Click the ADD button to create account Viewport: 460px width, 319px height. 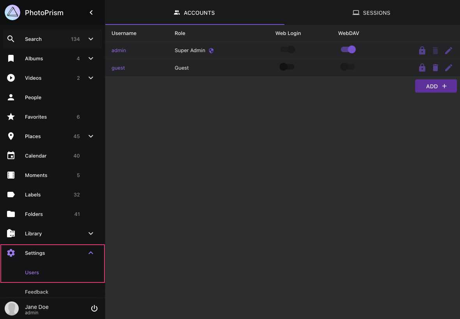coord(436,86)
